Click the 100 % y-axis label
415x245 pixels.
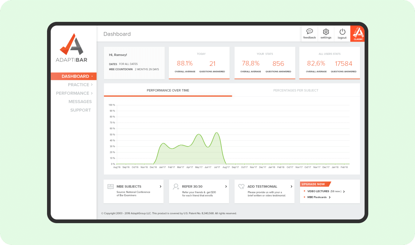pos(112,105)
